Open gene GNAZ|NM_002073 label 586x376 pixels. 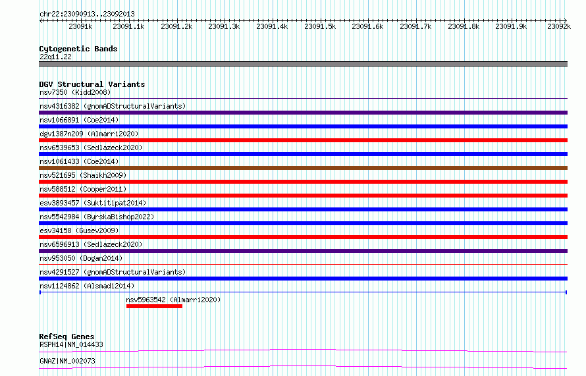click(x=67, y=361)
